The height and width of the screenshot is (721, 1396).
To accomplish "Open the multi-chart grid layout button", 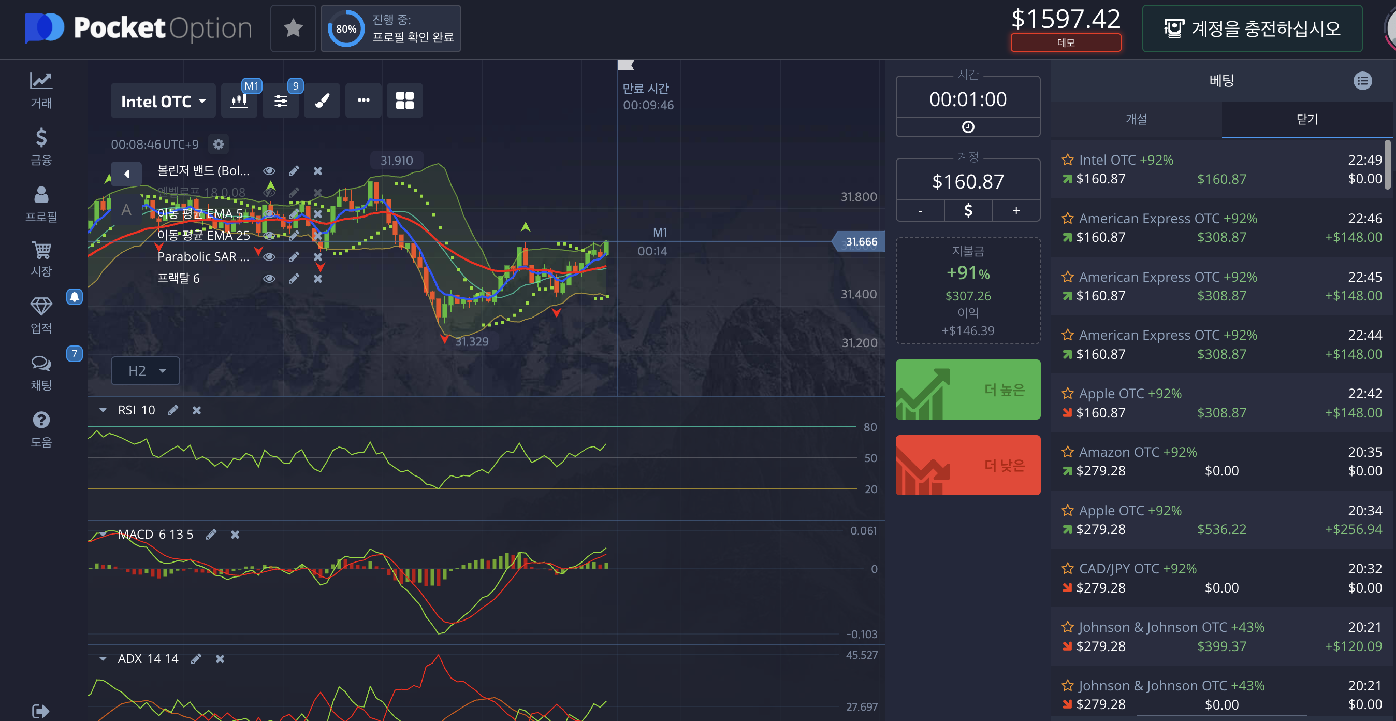I will pyautogui.click(x=405, y=100).
